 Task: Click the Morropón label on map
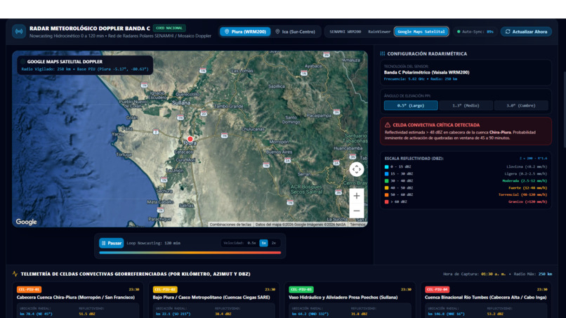[279, 142]
